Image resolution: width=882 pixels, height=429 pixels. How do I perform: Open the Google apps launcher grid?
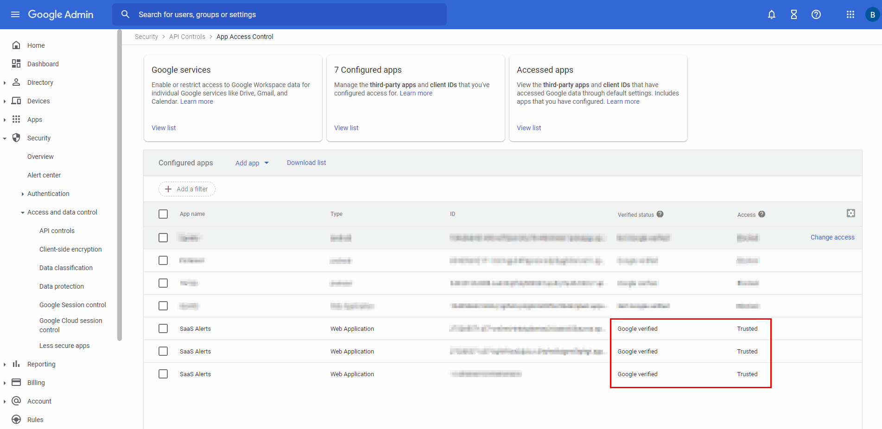(x=850, y=14)
